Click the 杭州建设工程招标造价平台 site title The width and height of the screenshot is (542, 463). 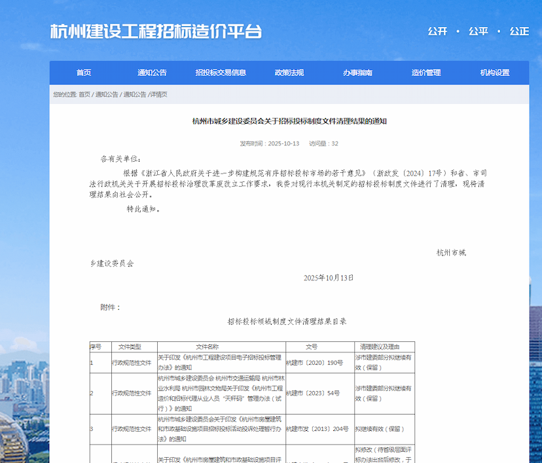pyautogui.click(x=156, y=31)
